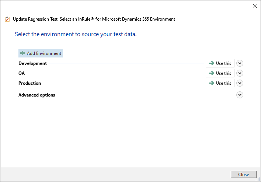This screenshot has height=182, width=261.
Task: Use the Production environment
Action: [x=220, y=83]
